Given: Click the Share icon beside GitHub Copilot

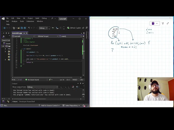Looking at the screenshot, I should [x=83, y=28].
